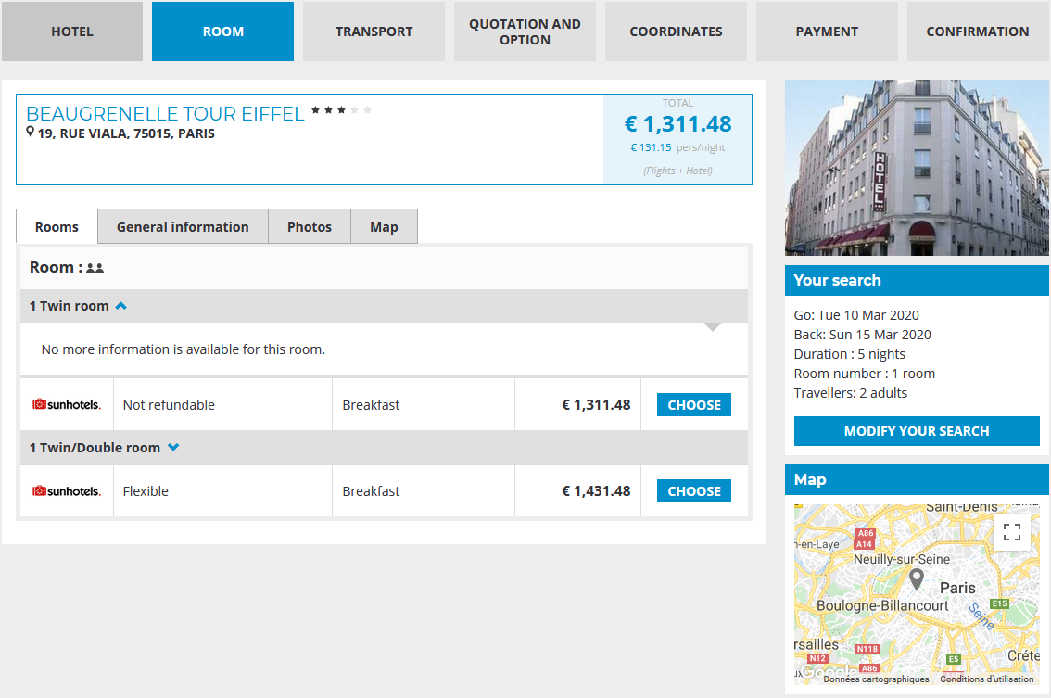Collapse the 1 Twin room section

pyautogui.click(x=120, y=306)
